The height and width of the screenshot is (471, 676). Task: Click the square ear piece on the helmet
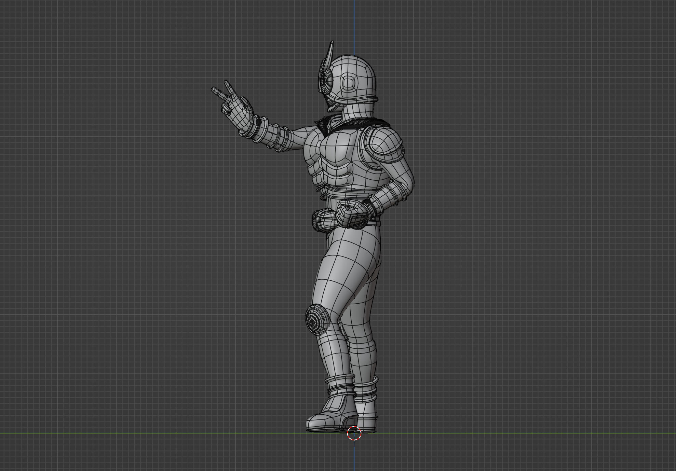pyautogui.click(x=349, y=83)
